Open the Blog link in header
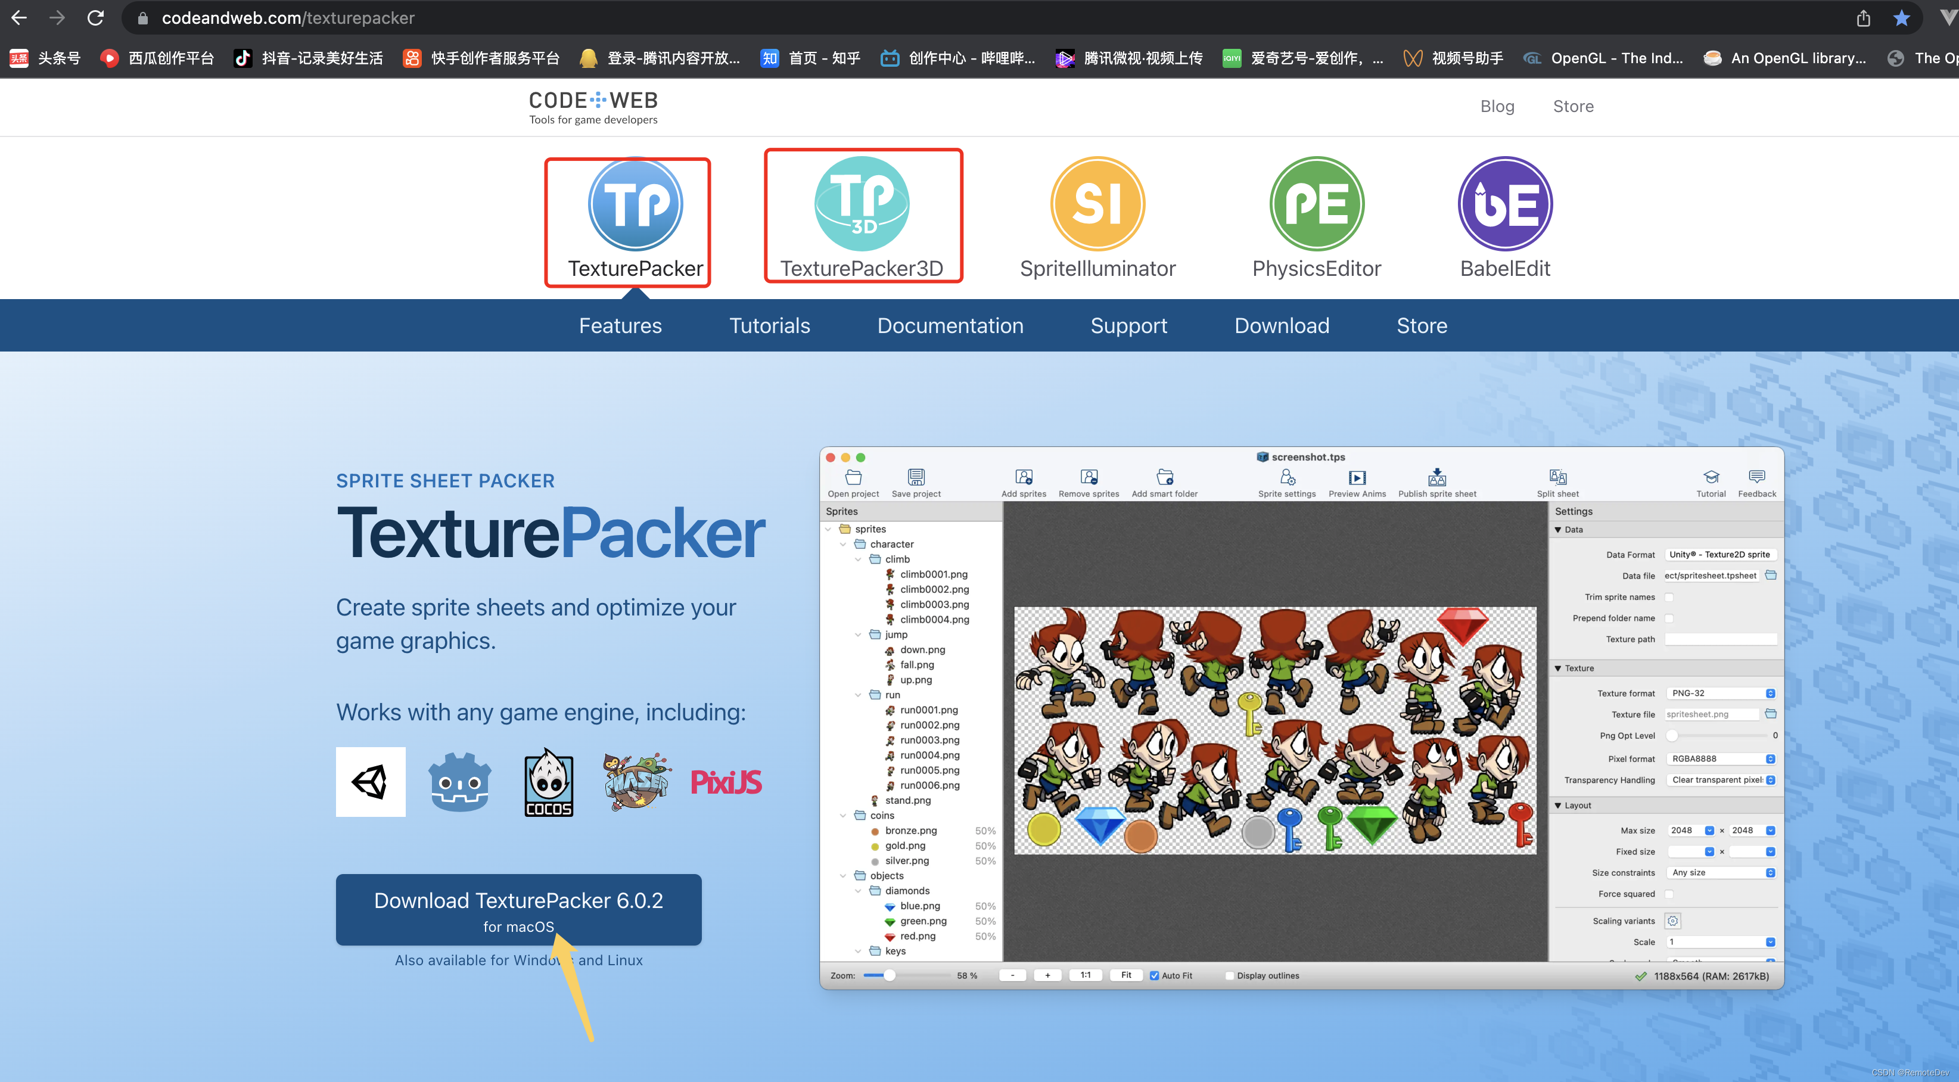This screenshot has width=1959, height=1082. [x=1497, y=107]
